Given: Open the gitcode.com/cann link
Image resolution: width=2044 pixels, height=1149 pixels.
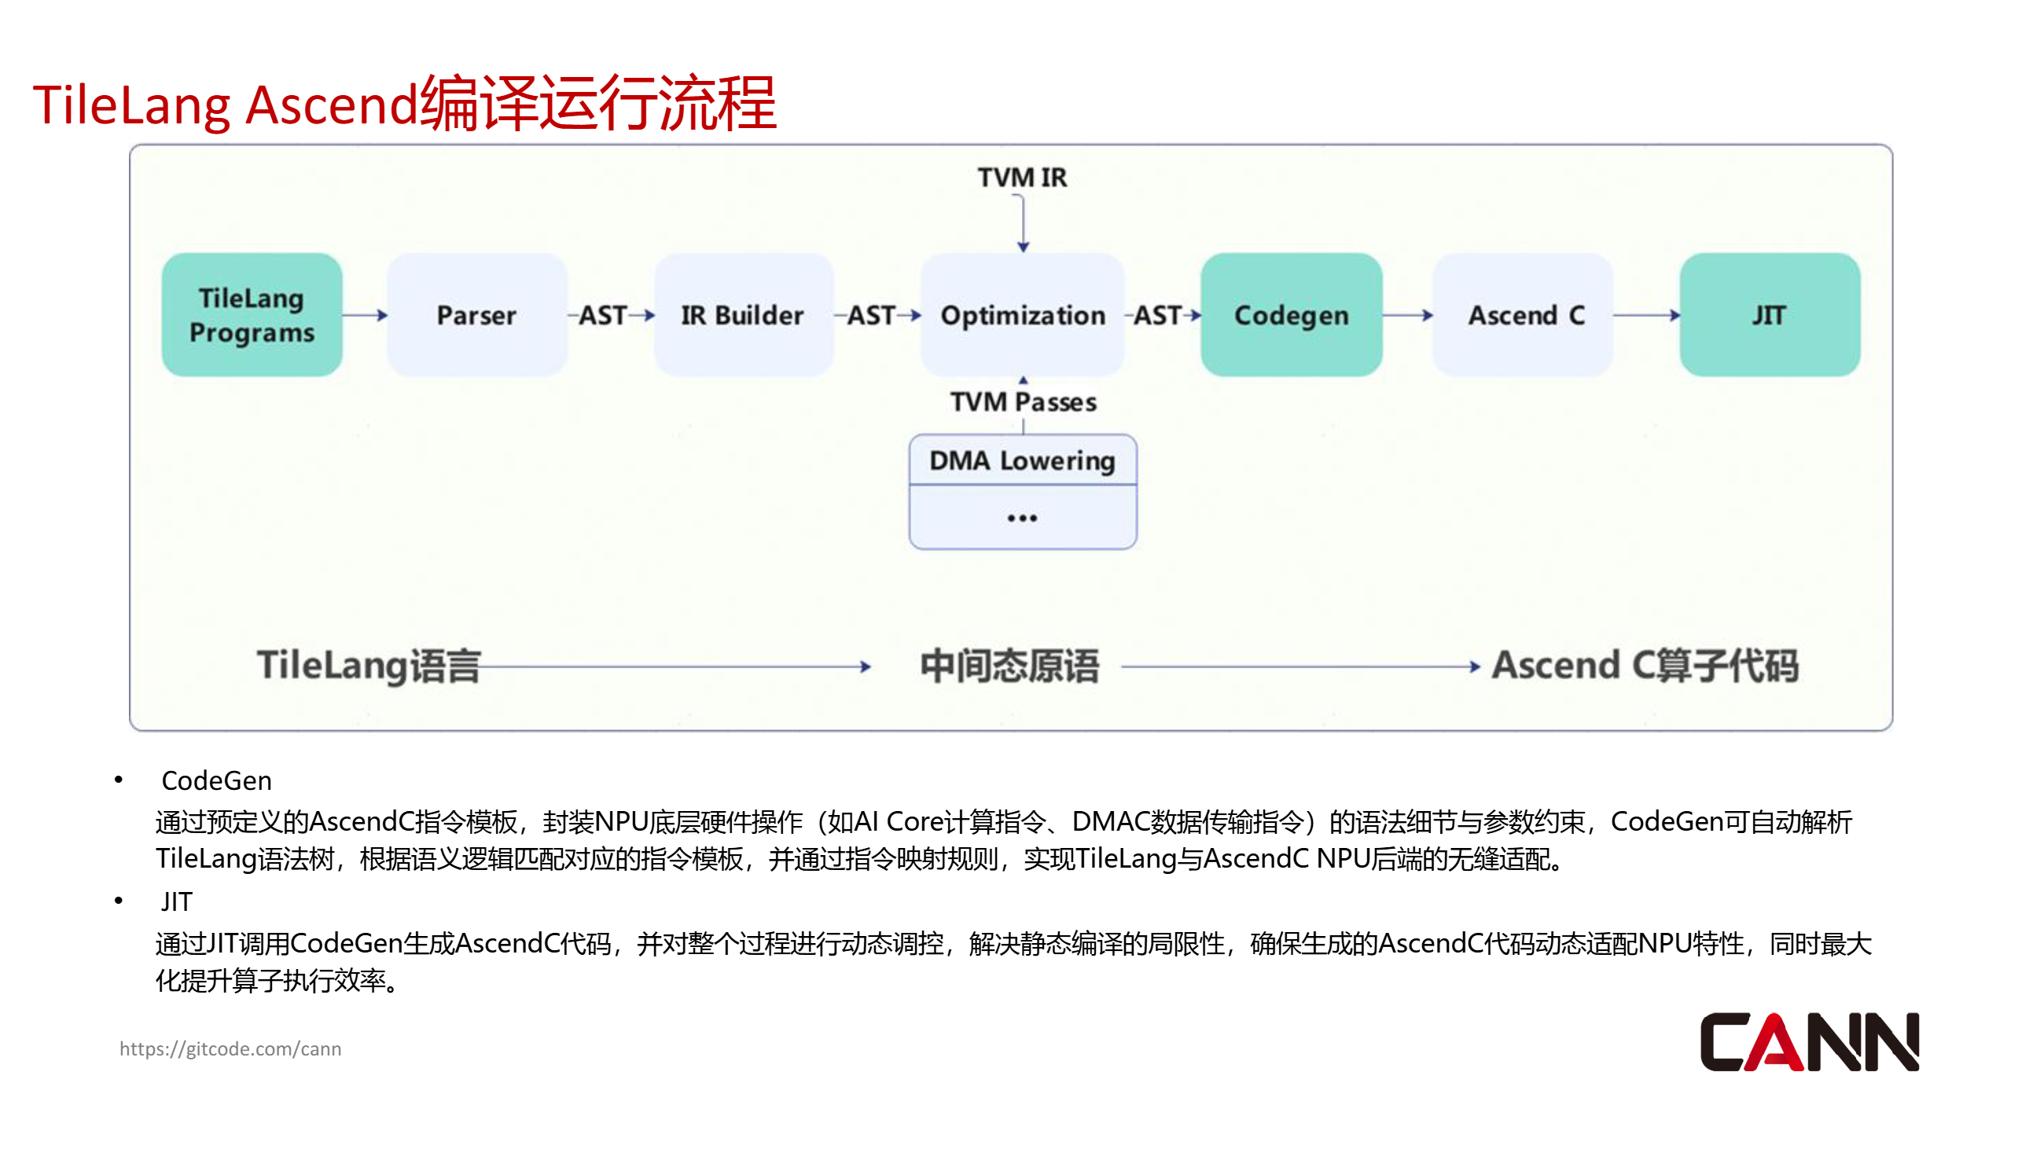Looking at the screenshot, I should 230,1048.
